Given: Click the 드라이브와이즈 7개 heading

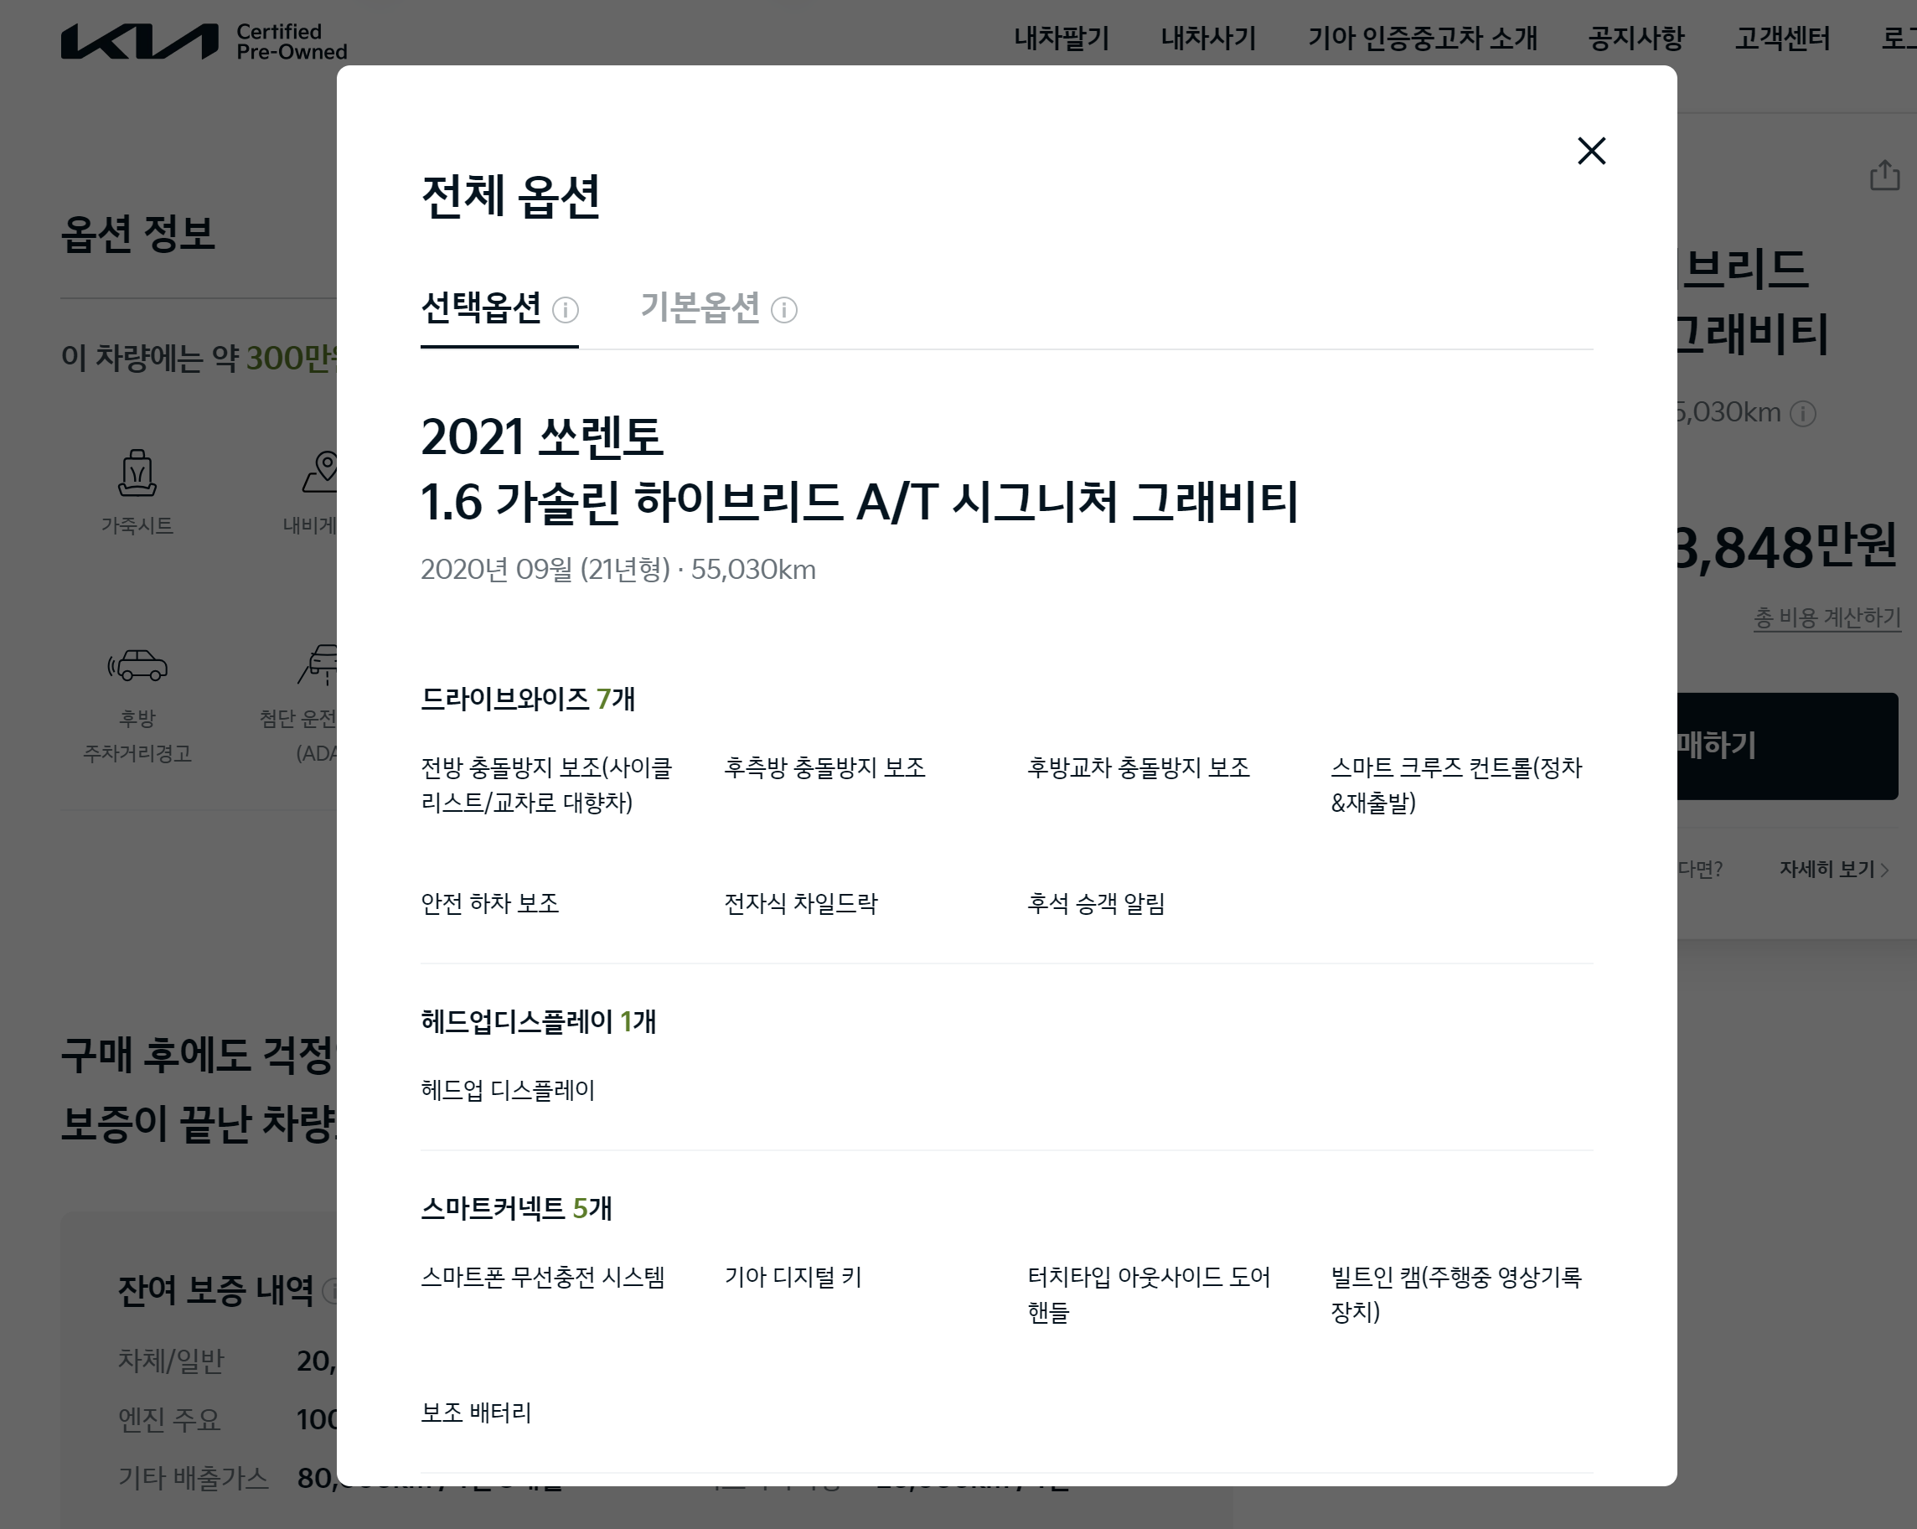Looking at the screenshot, I should 528,699.
